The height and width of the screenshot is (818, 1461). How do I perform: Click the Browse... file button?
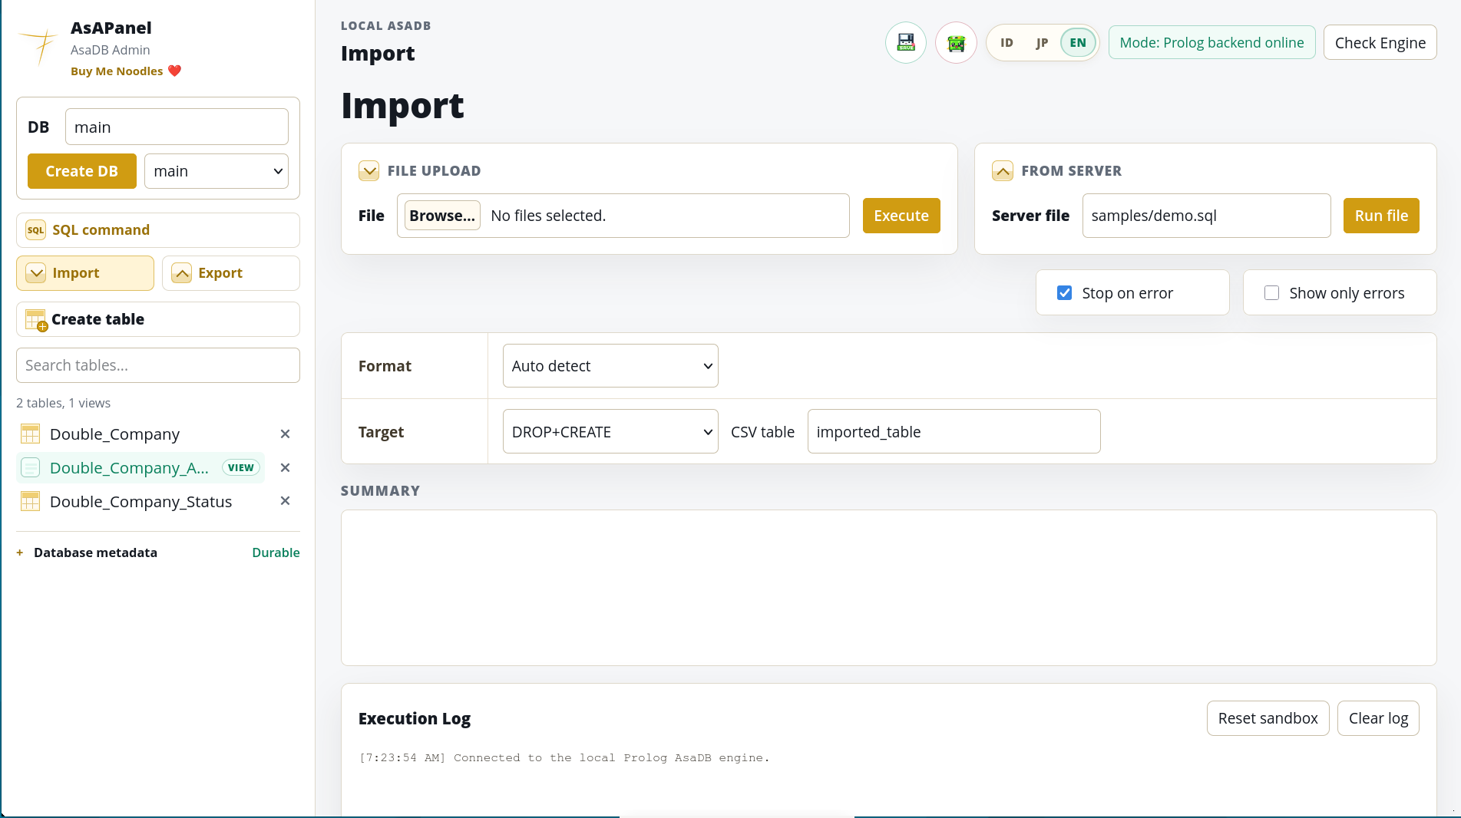(x=442, y=216)
